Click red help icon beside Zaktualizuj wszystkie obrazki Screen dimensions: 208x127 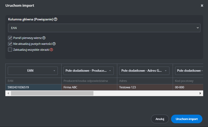pos(51,50)
